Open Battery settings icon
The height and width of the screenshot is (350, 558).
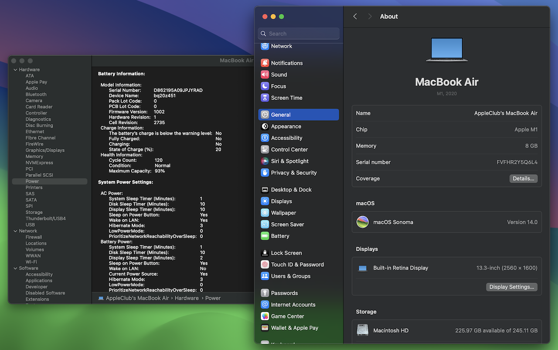[265, 236]
